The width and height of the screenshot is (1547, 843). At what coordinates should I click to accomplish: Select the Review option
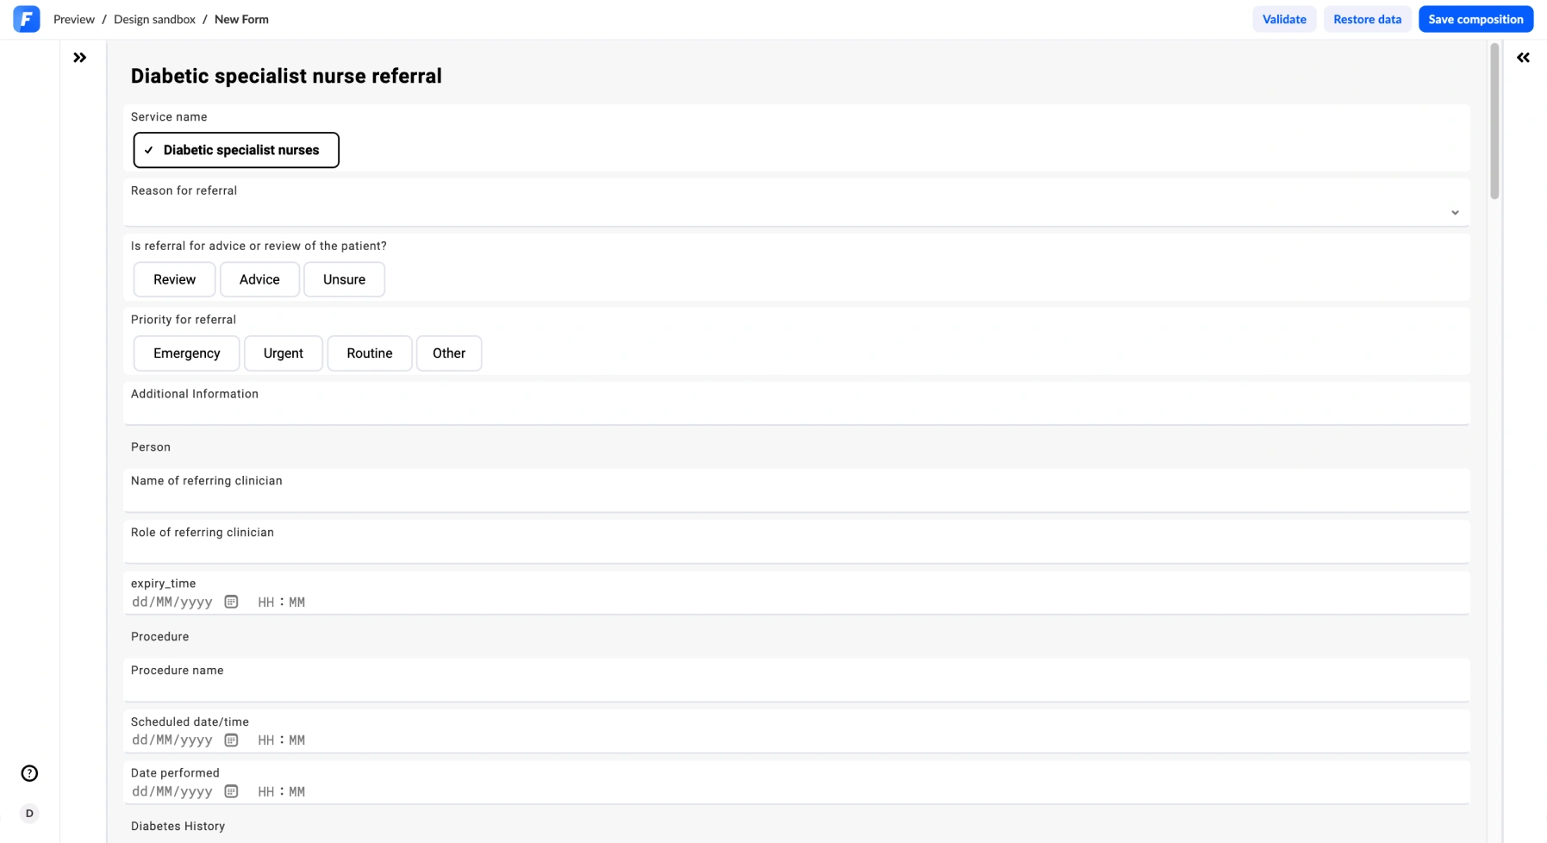pyautogui.click(x=174, y=279)
